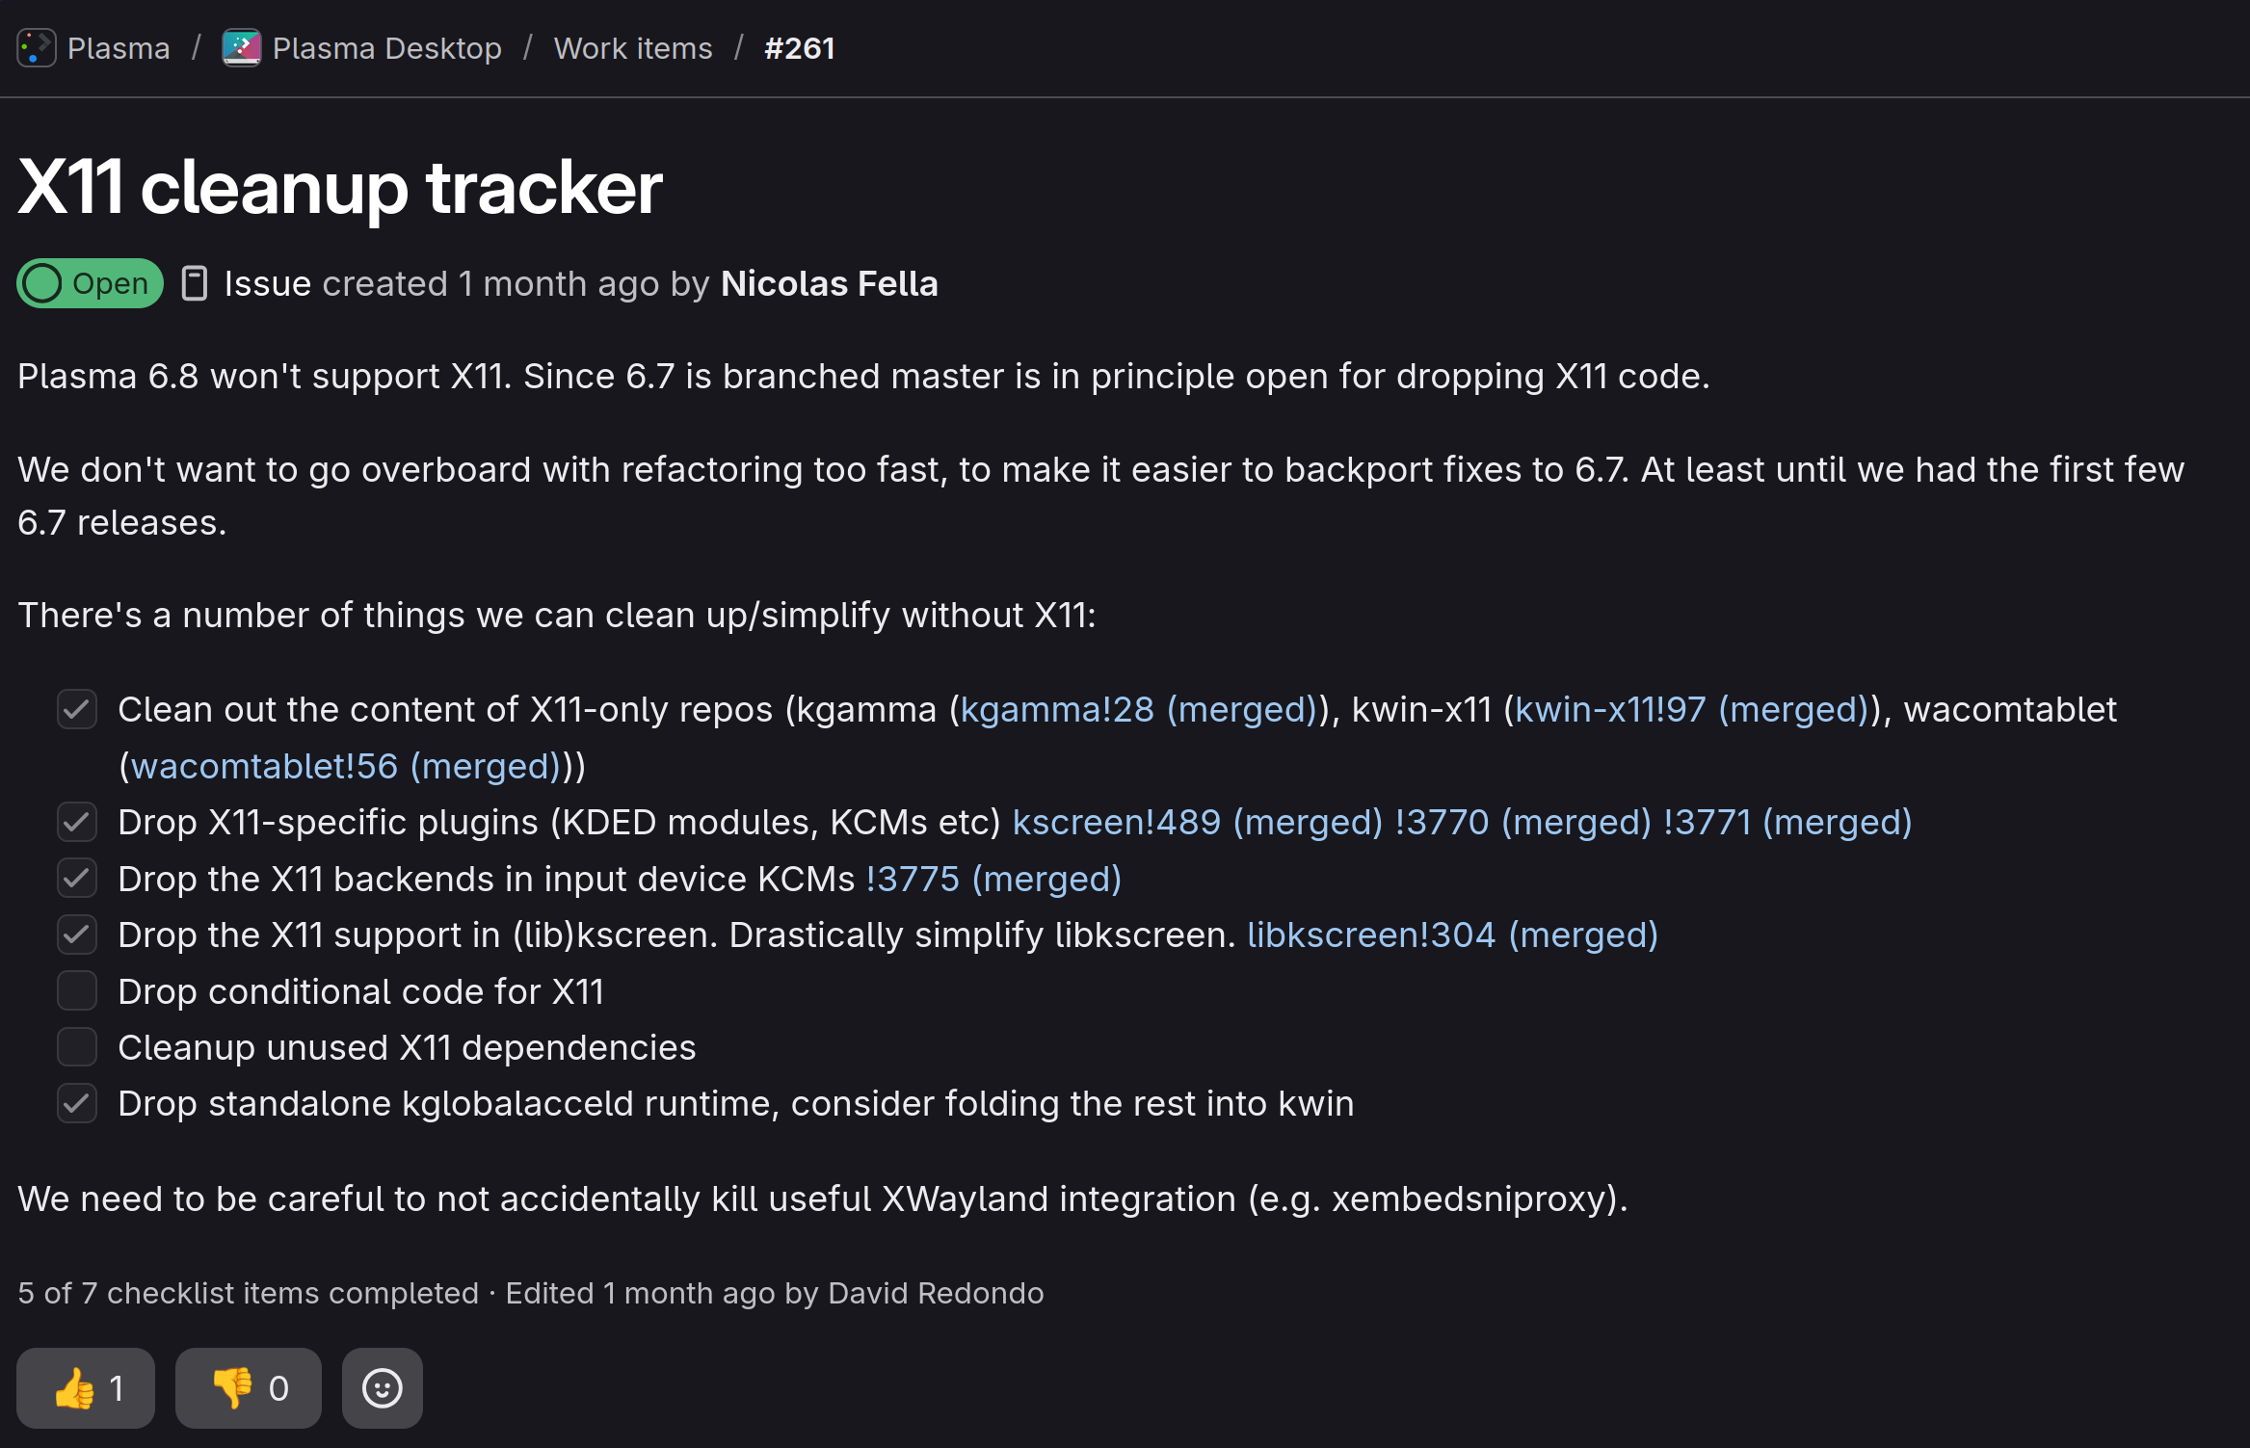This screenshot has height=1448, width=2250.
Task: Click the Open status badge
Action: [x=90, y=283]
